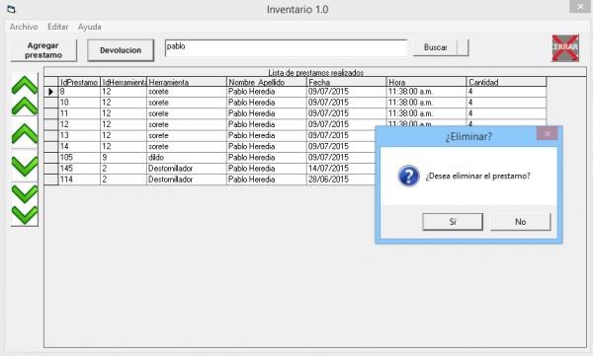Click the Cantidad column header
This screenshot has height=356, width=593.
(x=506, y=82)
